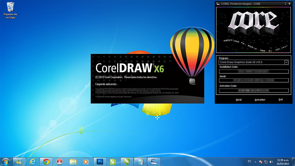Open the Program dropdown in the keygen
Image resolution: width=295 pixels, height=166 pixels.
[286, 62]
